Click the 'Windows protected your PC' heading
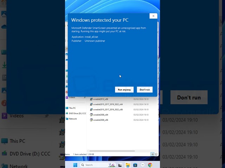 coord(100,20)
